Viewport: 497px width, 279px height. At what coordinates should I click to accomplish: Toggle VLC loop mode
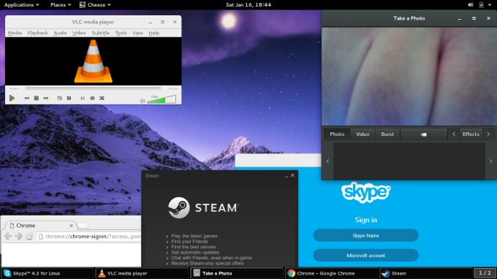tap(92, 98)
